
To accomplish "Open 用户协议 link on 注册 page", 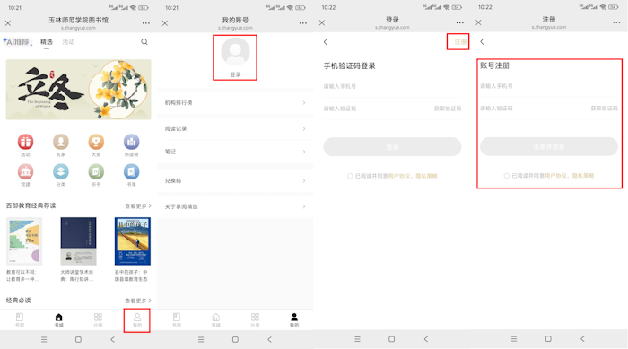I will pos(556,176).
